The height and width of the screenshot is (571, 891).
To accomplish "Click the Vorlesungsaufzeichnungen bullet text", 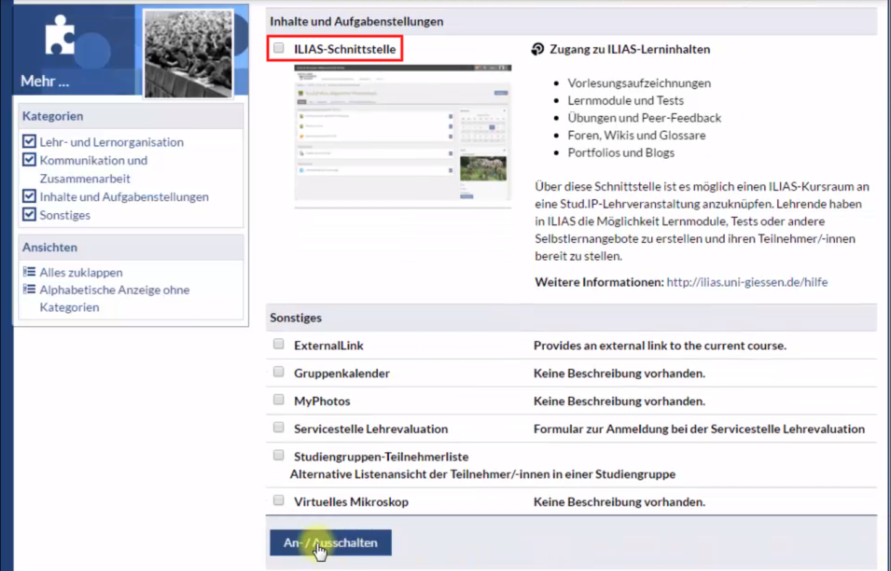I will click(639, 83).
